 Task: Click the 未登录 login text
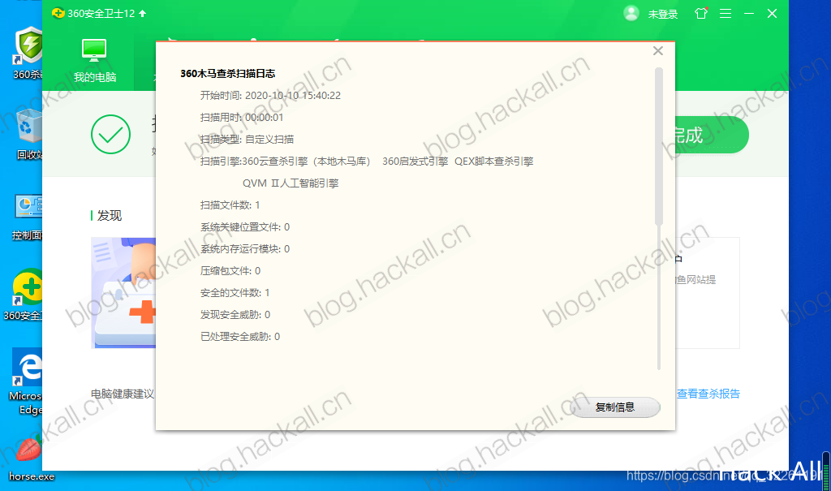point(663,15)
